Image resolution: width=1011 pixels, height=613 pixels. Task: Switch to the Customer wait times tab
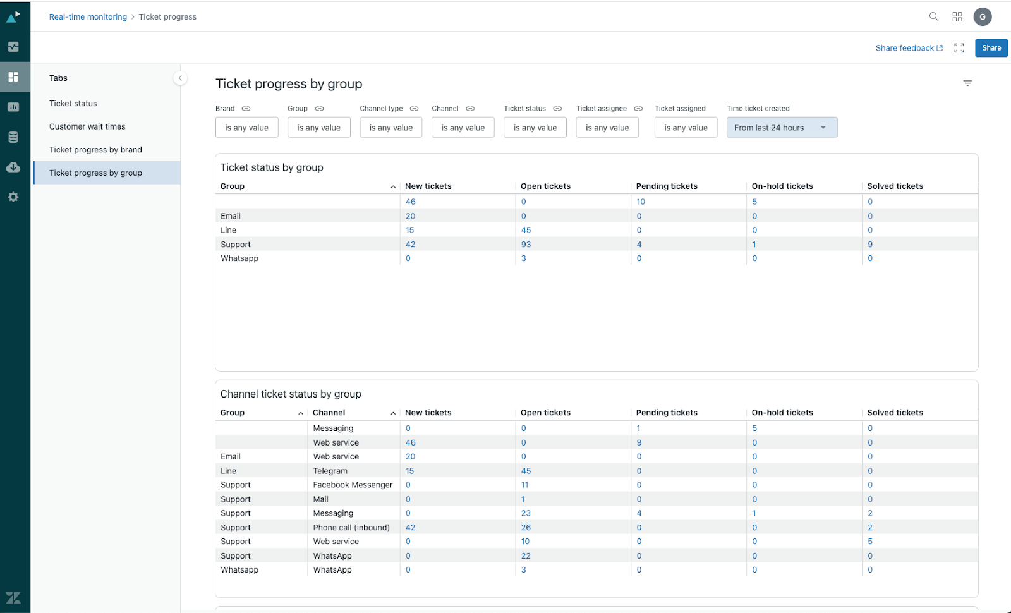coord(87,126)
